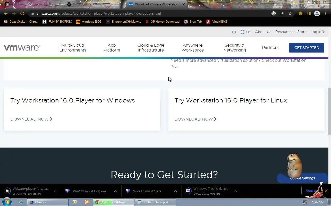Image resolution: width=331 pixels, height=206 pixels.
Task: Go back with the browser back arrow
Action: tap(6, 13)
